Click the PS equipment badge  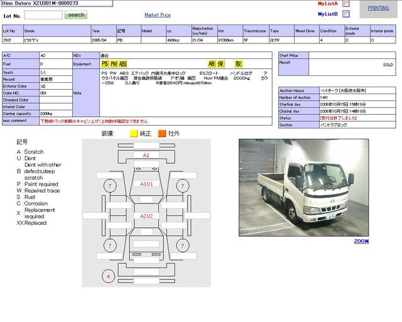point(105,64)
